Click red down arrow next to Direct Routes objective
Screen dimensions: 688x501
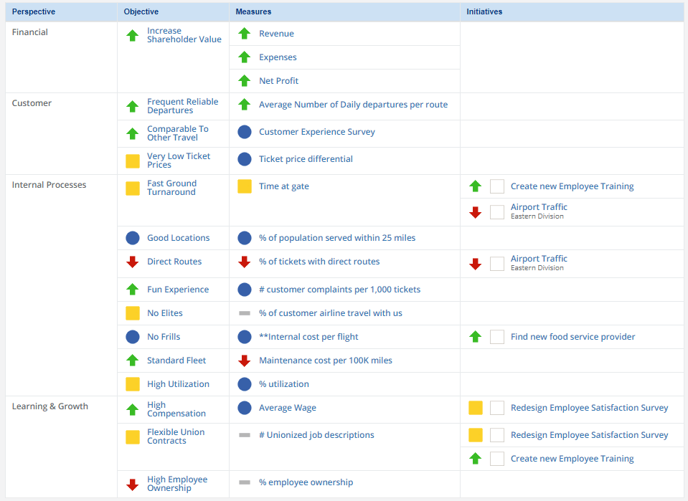click(132, 262)
